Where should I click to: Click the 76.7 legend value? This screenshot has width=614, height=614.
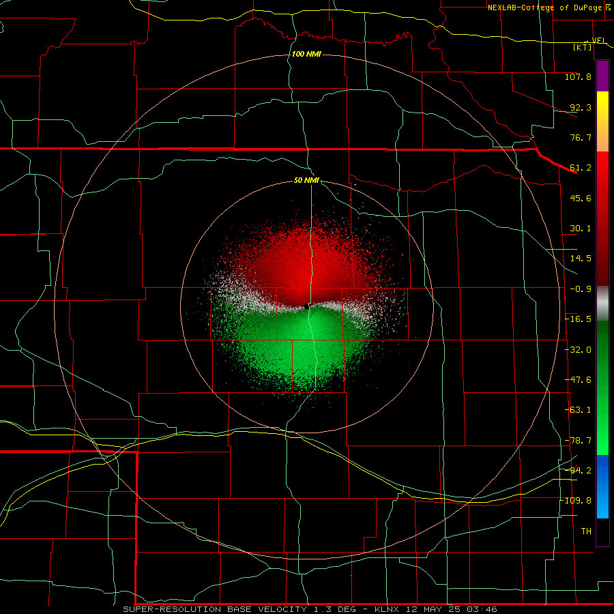581,137
